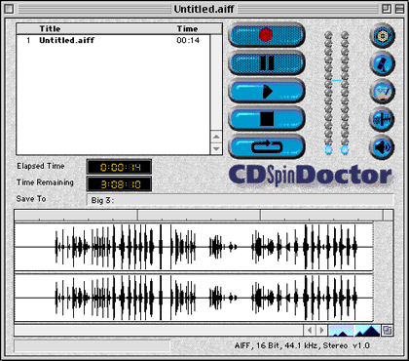Click the Elapsed Time display
Viewport: 409px width, 361px height.
(119, 167)
